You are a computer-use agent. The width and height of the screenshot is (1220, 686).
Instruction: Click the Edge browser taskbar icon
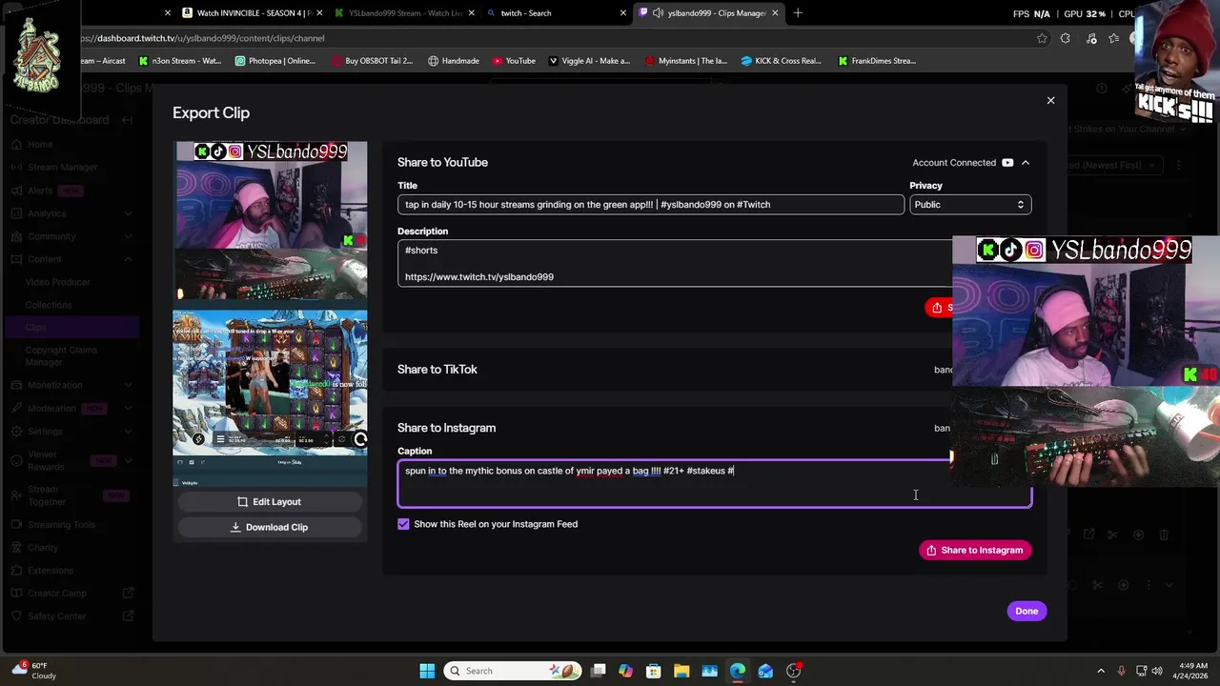pos(738,671)
